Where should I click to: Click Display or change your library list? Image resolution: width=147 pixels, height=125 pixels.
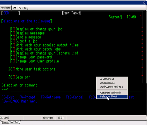click(x=47, y=53)
